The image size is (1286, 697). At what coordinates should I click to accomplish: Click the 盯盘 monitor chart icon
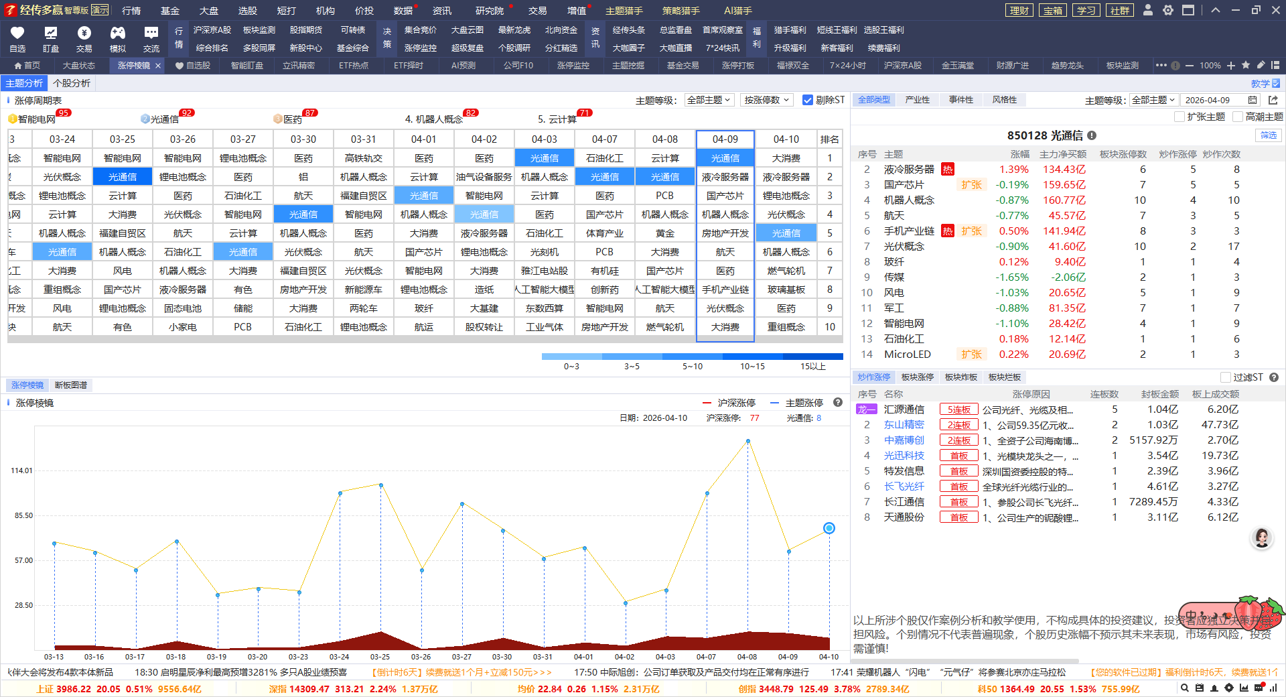click(51, 34)
